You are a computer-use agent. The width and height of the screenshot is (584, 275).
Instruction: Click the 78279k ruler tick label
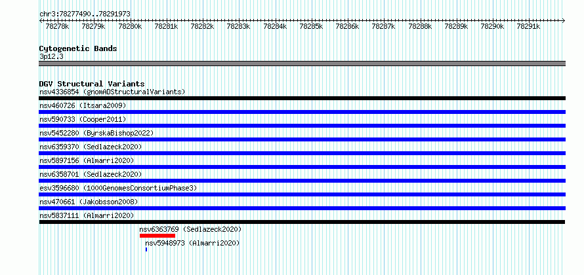(93, 26)
